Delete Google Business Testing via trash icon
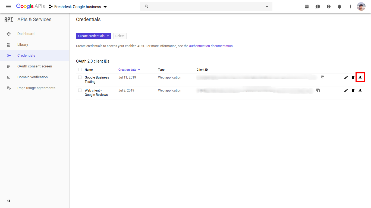 point(353,77)
